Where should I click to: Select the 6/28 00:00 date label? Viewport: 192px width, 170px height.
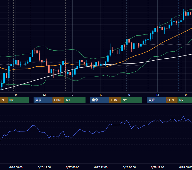tap(129, 167)
